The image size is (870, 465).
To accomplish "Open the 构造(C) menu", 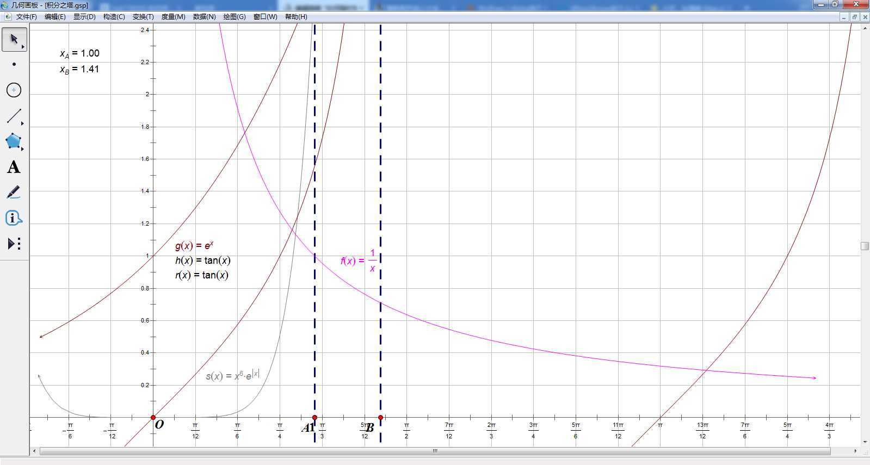I will (114, 17).
